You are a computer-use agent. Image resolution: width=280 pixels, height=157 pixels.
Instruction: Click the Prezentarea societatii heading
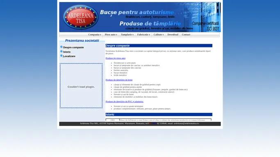click(x=82, y=40)
